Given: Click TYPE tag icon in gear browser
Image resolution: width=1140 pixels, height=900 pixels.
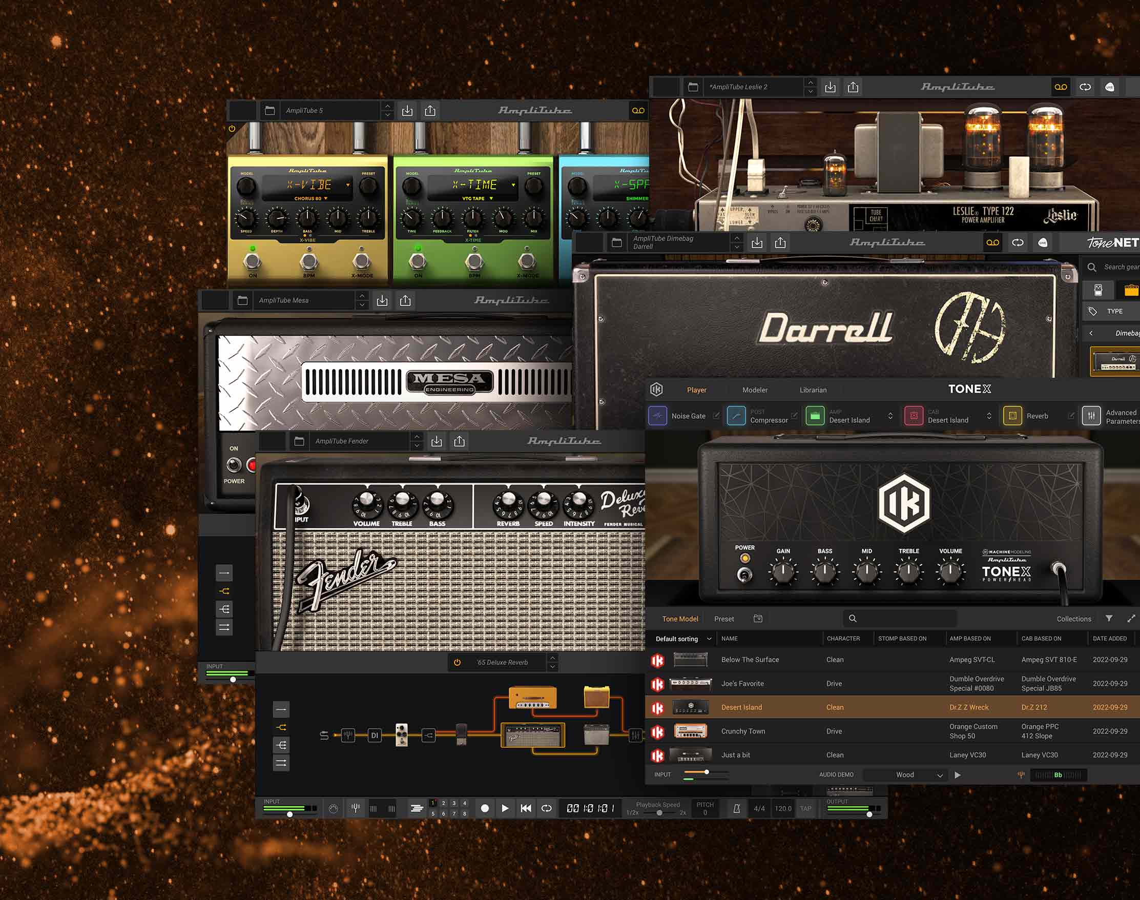Looking at the screenshot, I should 1092,312.
